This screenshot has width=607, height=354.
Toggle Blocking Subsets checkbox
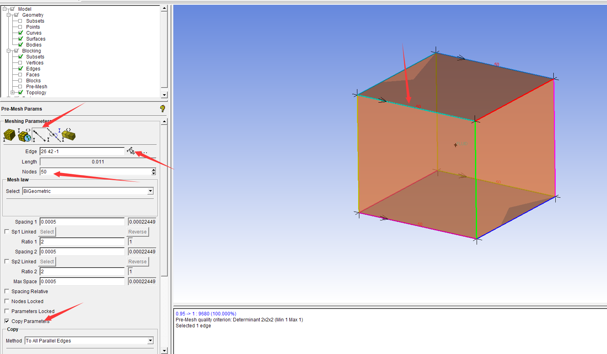coord(20,57)
